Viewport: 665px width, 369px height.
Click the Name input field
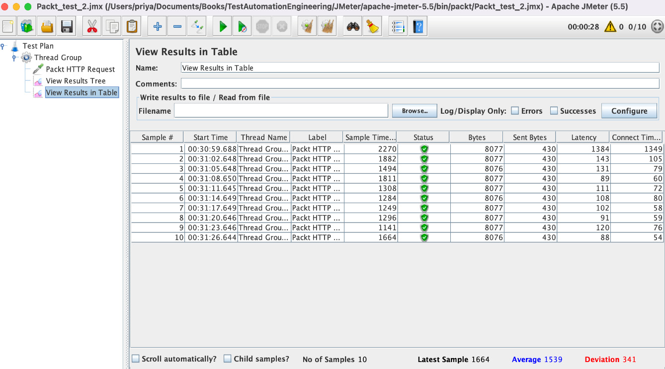coord(420,68)
